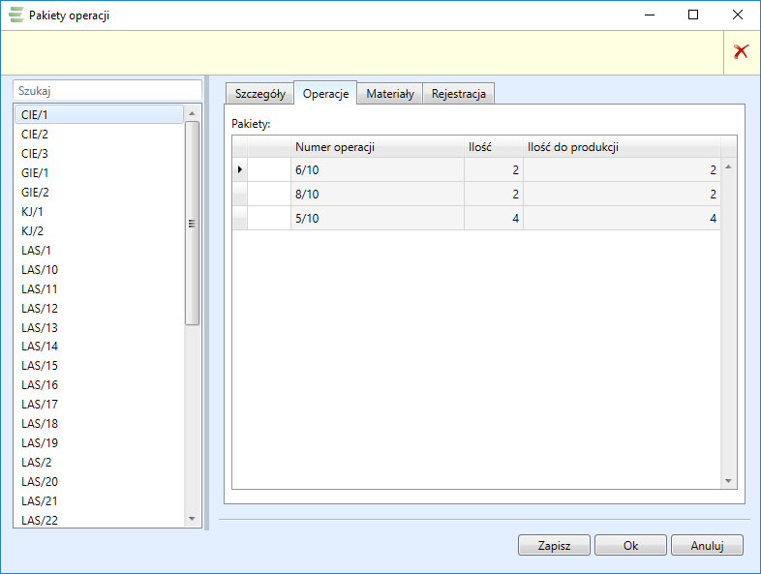This screenshot has width=761, height=574.
Task: Click the app logo in title bar
Action: (15, 15)
